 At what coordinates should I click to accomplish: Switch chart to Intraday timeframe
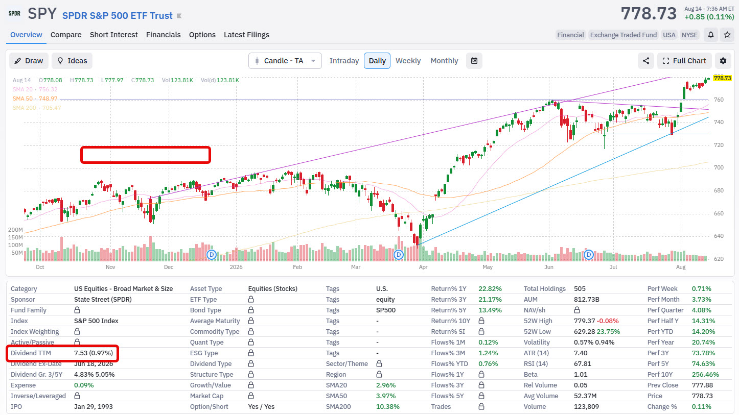tap(344, 61)
